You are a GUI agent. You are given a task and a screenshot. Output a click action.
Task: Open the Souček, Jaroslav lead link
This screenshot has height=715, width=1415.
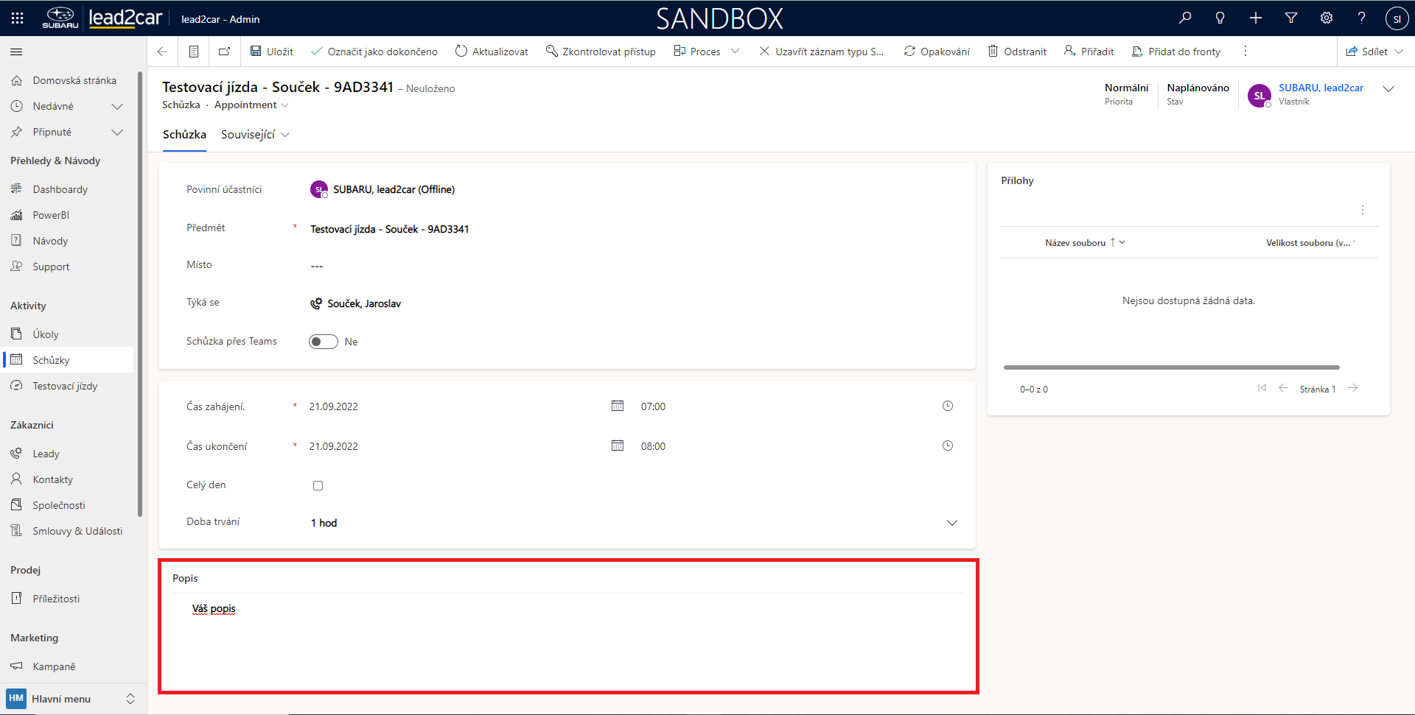[x=364, y=303]
